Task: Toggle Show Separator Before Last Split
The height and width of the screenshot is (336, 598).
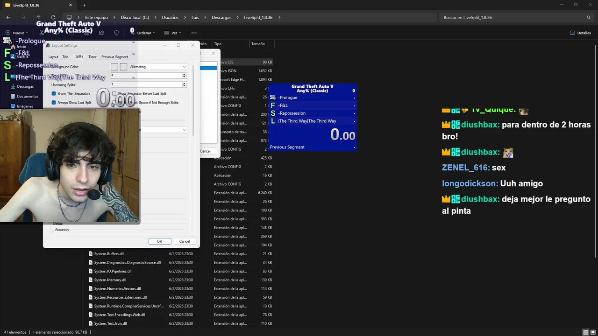Action: [114, 94]
